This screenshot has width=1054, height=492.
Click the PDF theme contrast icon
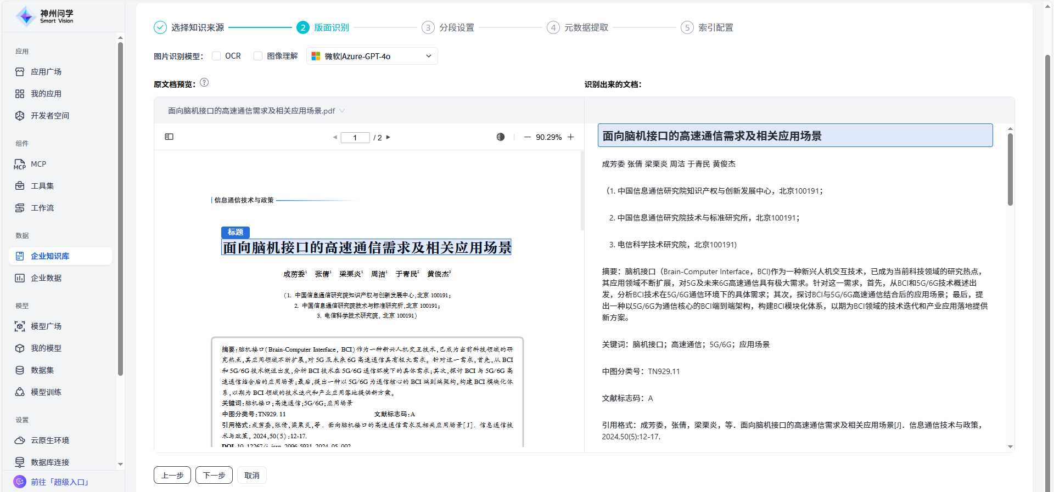pos(500,137)
